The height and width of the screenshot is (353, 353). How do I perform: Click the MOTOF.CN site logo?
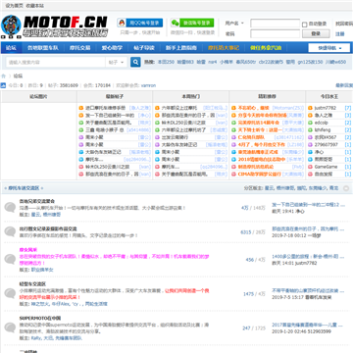pyautogui.click(x=54, y=25)
